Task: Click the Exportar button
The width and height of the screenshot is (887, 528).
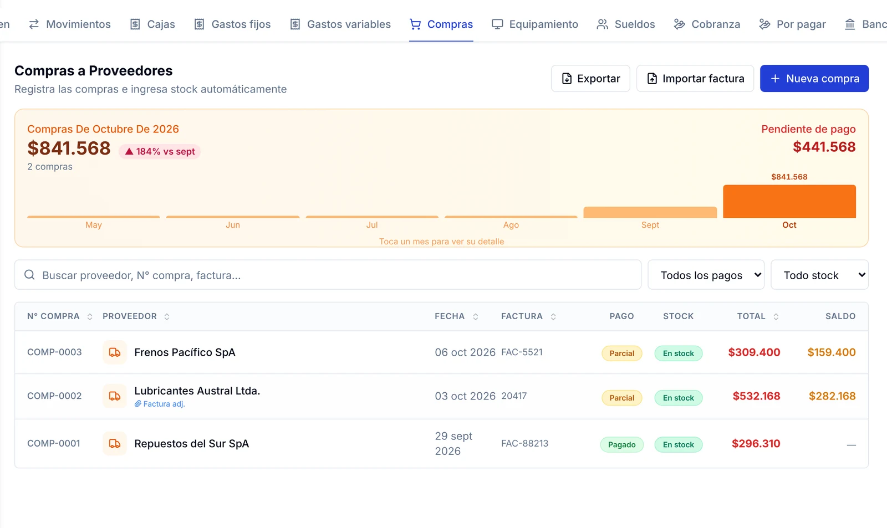Action: click(x=590, y=79)
